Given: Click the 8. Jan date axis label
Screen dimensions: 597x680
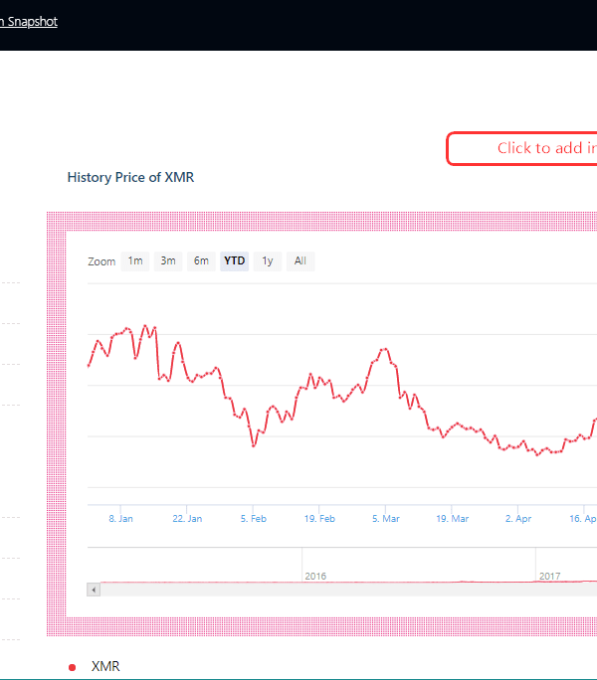Looking at the screenshot, I should 120,519.
